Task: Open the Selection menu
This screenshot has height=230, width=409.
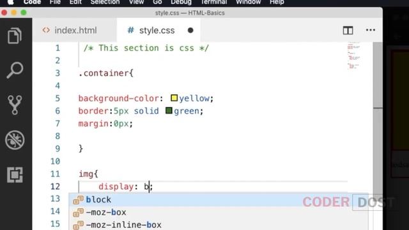Action: pos(105,3)
